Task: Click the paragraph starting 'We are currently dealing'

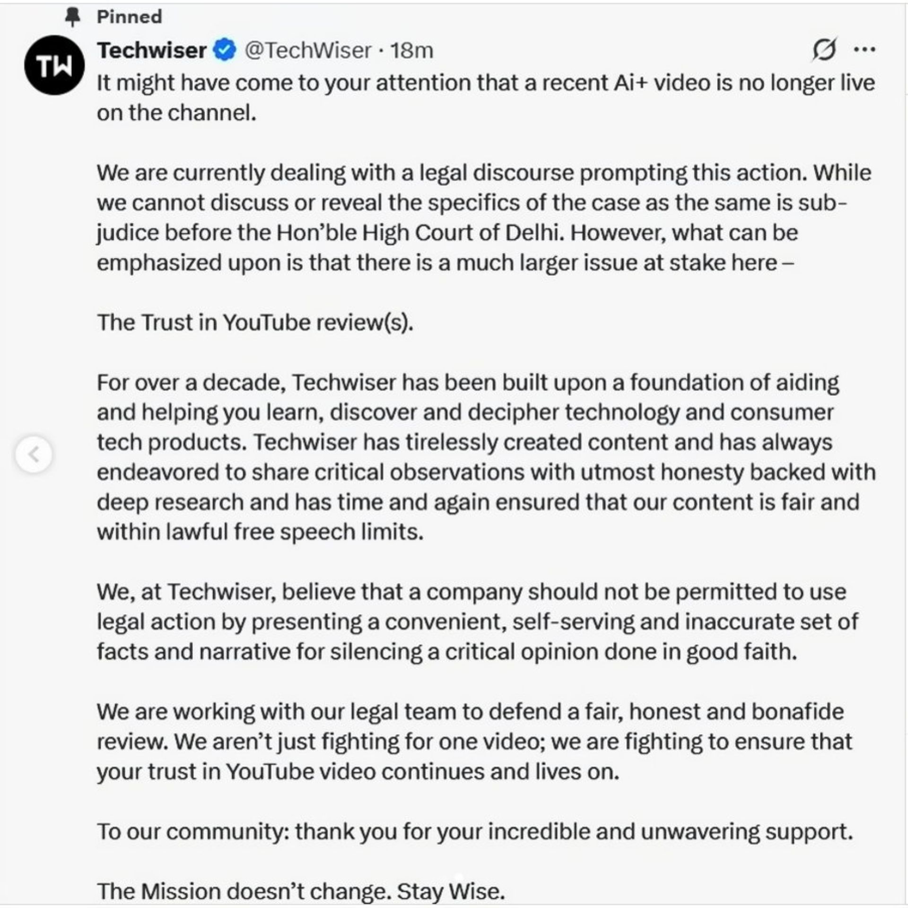Action: point(484,218)
